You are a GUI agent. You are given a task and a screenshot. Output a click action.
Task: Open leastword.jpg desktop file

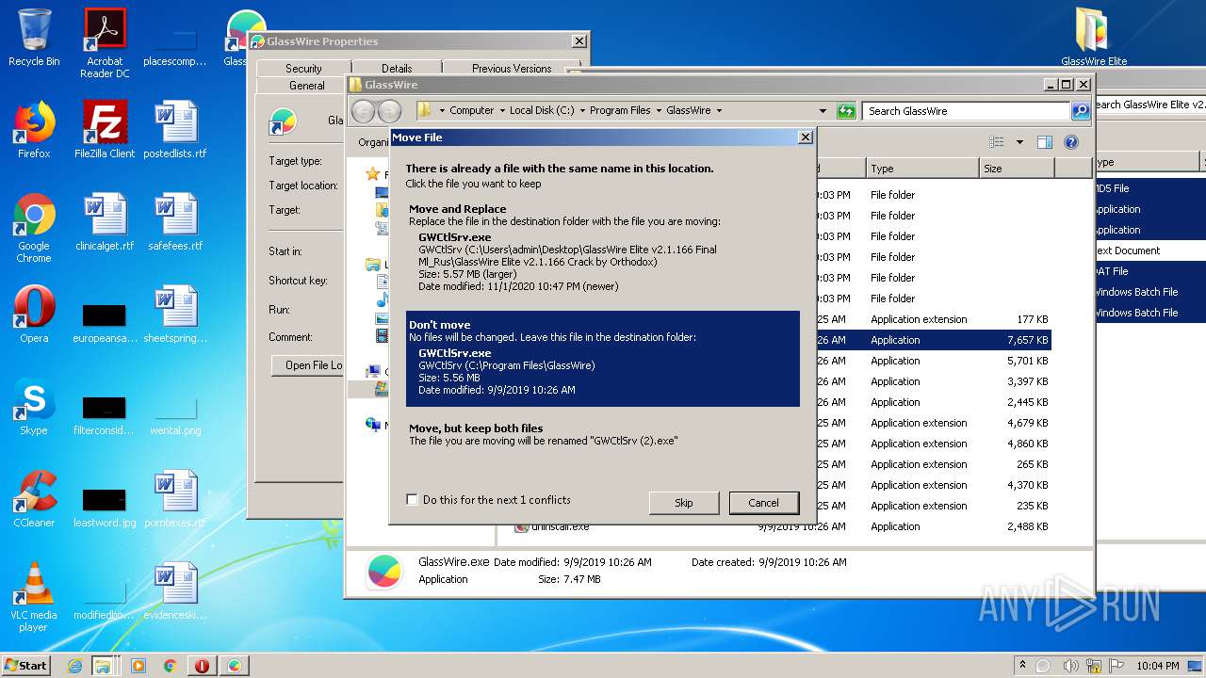tap(105, 506)
